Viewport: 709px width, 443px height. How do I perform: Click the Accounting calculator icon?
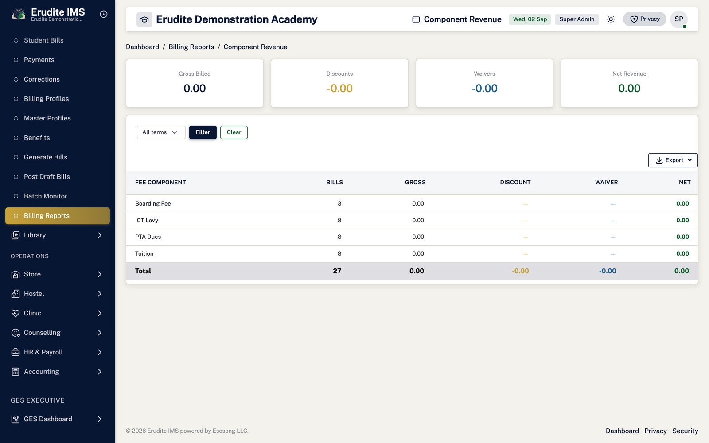[16, 372]
